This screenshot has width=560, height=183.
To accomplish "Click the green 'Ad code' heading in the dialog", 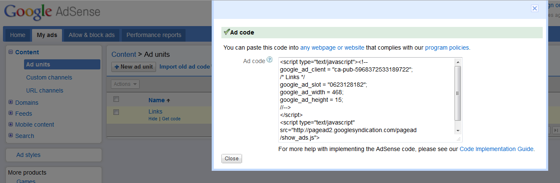I will click(242, 32).
